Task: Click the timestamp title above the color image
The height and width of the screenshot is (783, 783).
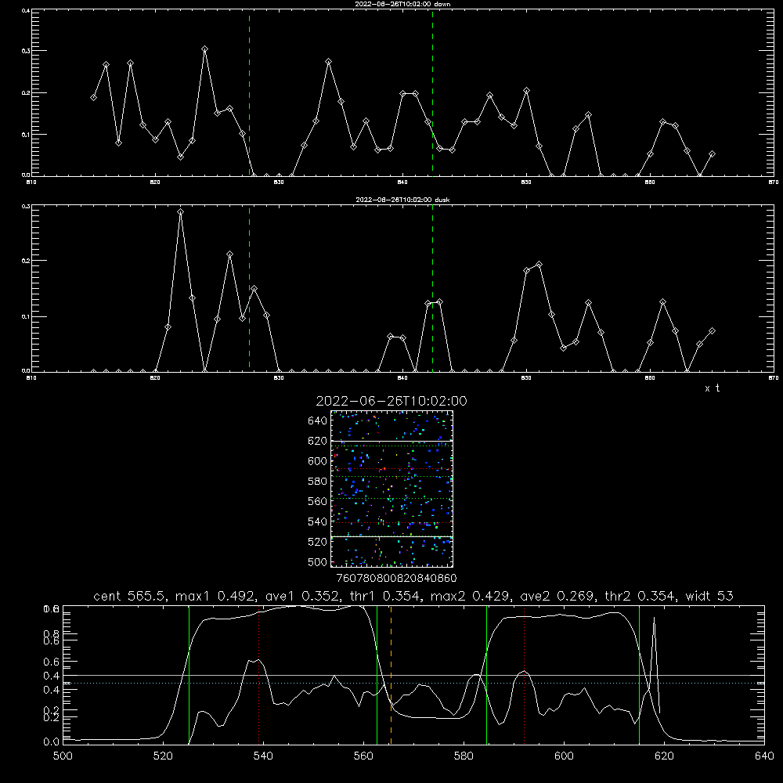Action: (x=391, y=401)
